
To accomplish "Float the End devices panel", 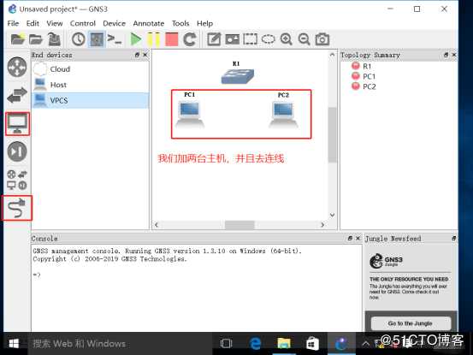I will 137,55.
